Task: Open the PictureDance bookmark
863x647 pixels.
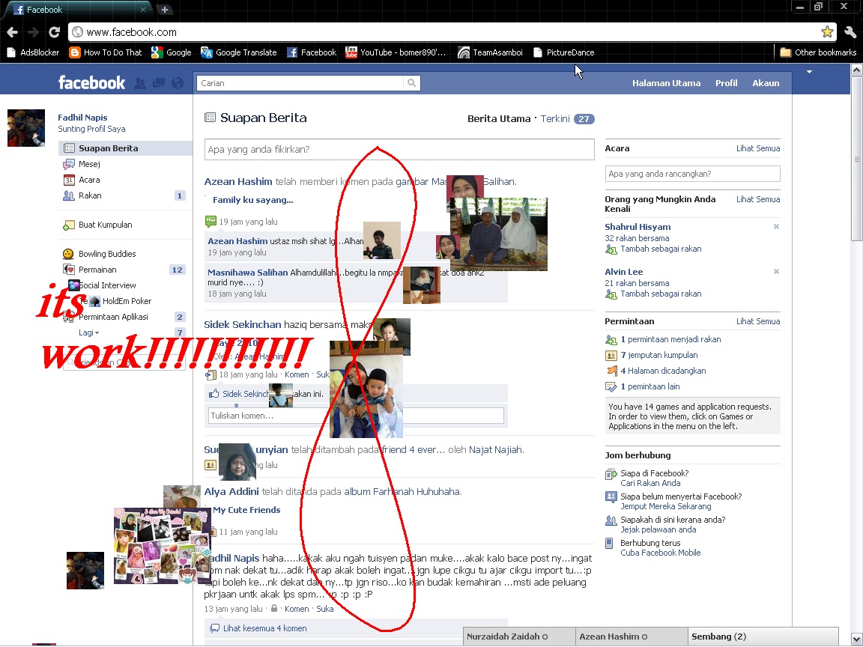Action: point(563,52)
